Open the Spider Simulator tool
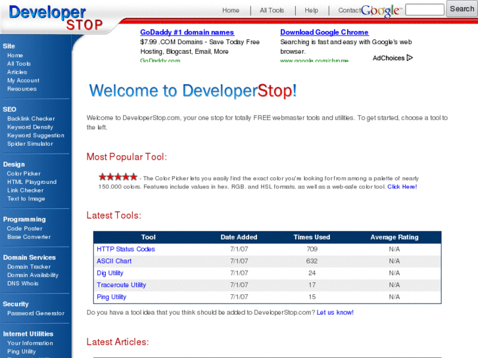This screenshot has width=478, height=358. pyautogui.click(x=30, y=144)
